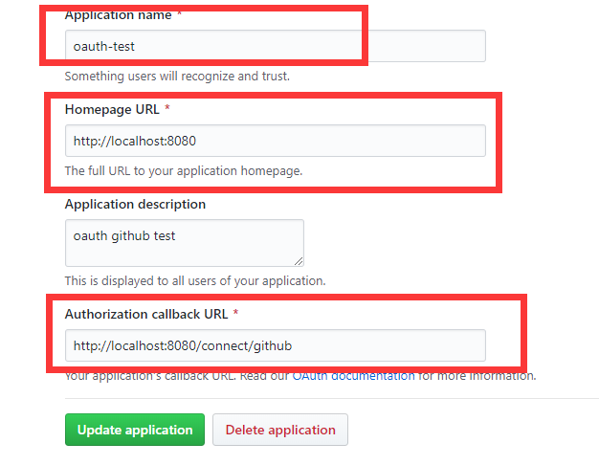Open the OAuth documentation link

(354, 376)
